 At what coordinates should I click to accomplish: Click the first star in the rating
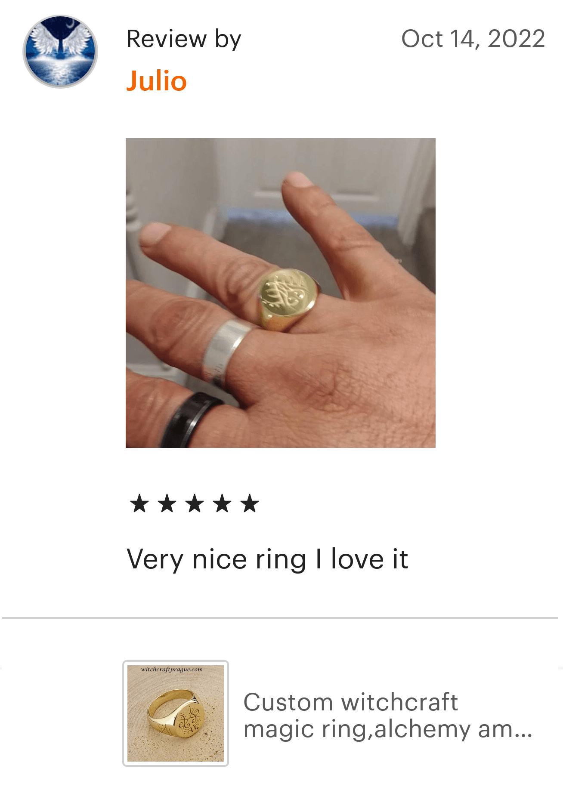139,503
